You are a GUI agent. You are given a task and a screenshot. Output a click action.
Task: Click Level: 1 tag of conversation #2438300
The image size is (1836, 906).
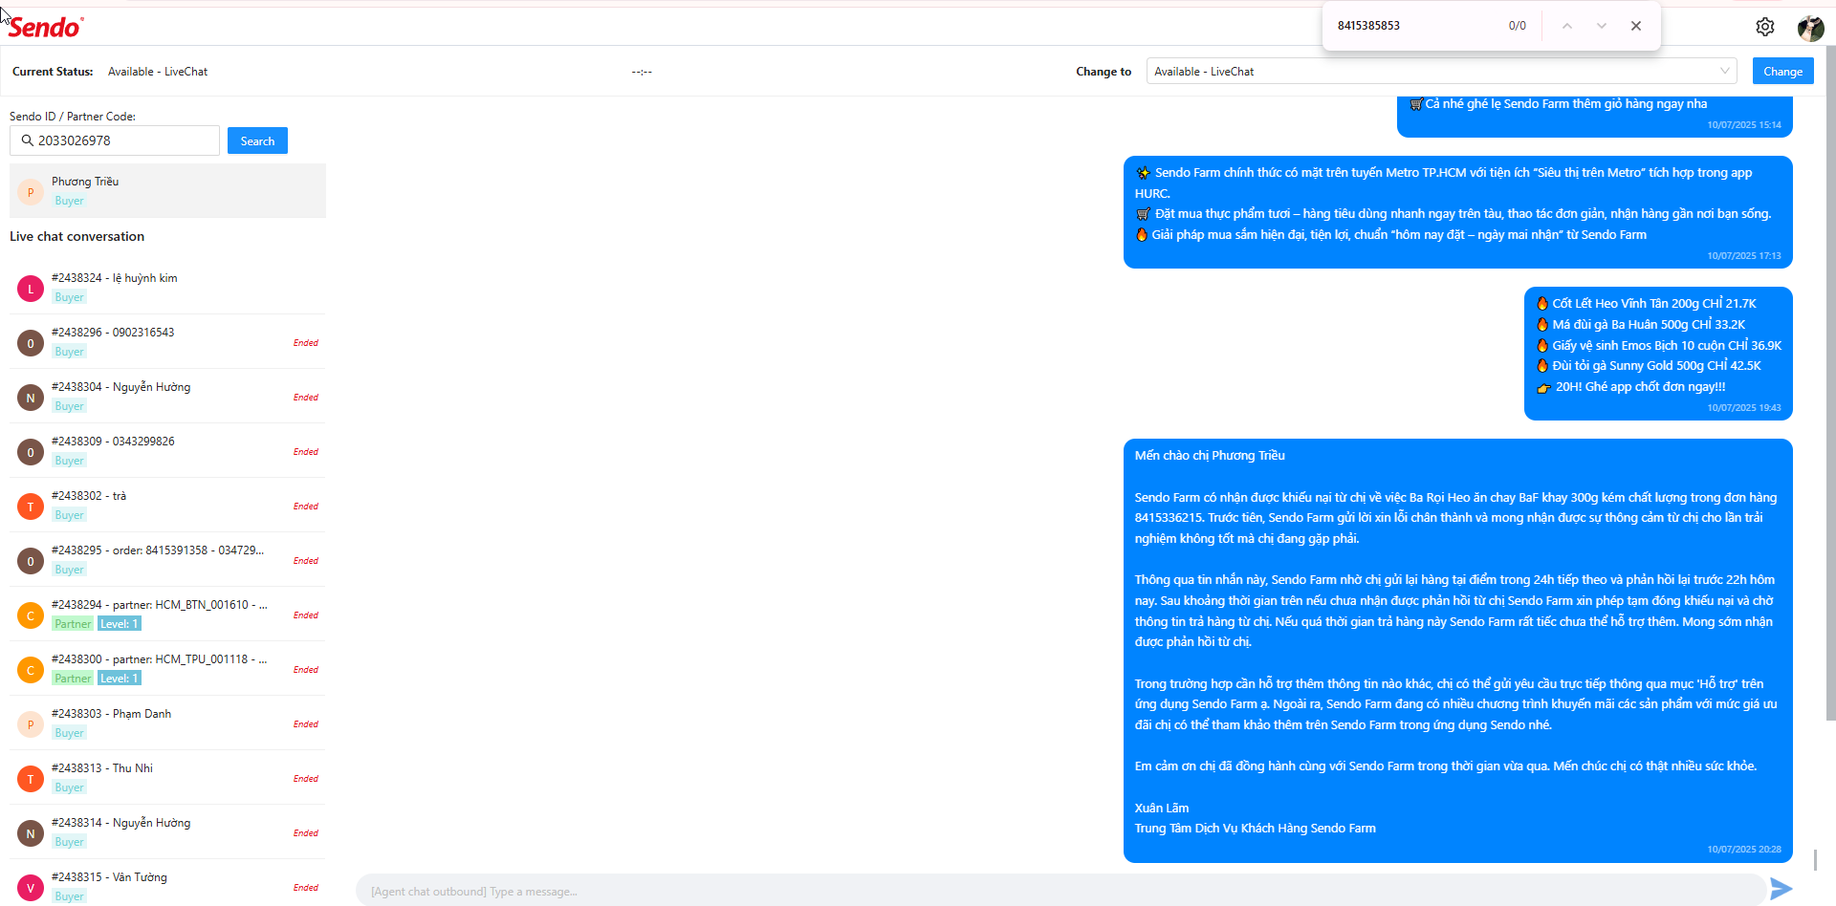[120, 679]
